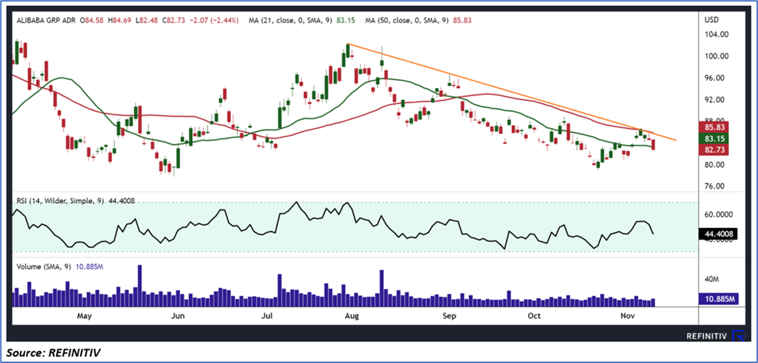Click the open price O84.58
758x363 pixels.
coord(92,21)
